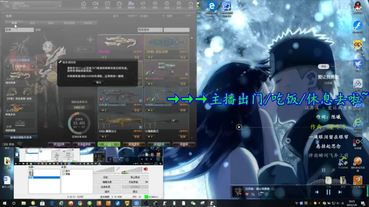Select the fifth warehouse tab in game
369x207 pixels.
coord(88,23)
